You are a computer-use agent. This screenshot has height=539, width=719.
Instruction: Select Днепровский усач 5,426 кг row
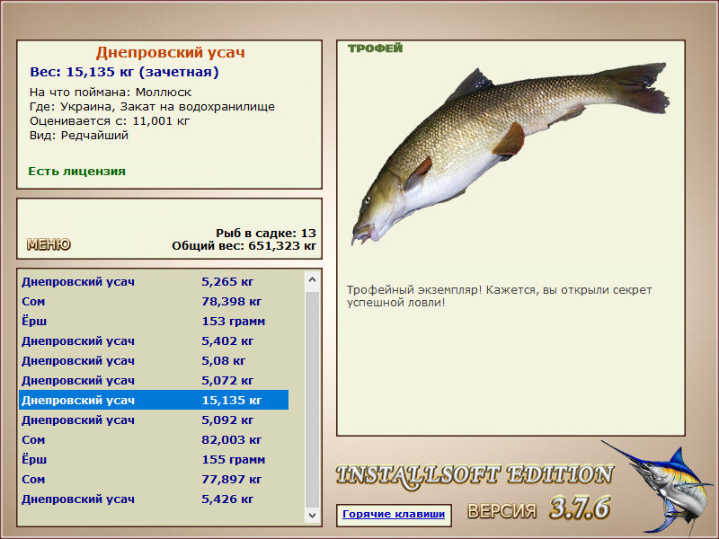(x=154, y=499)
